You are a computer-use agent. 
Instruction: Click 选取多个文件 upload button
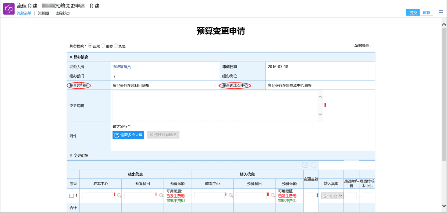coord(128,135)
